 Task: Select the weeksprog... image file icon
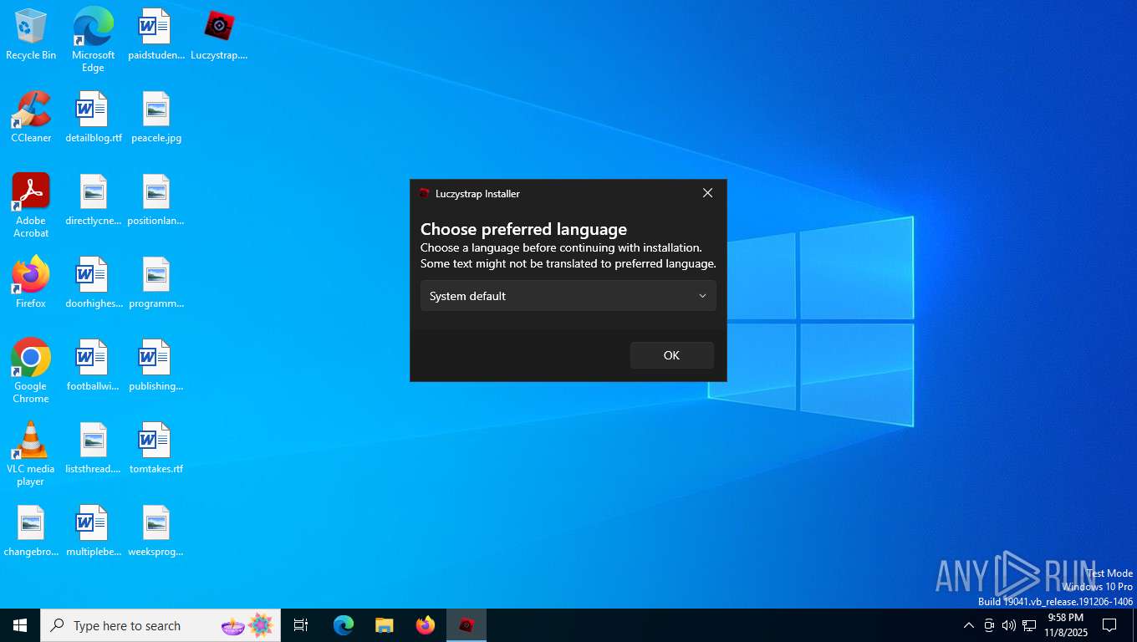point(156,532)
